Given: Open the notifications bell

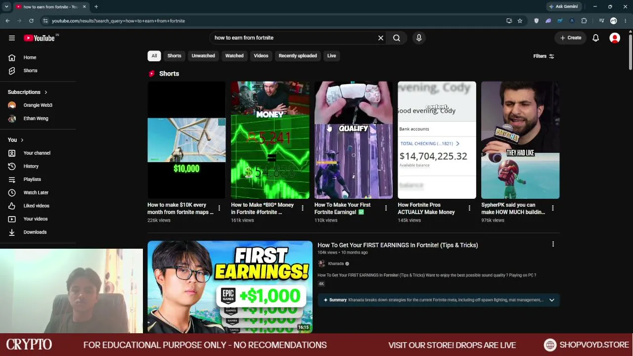Looking at the screenshot, I should coord(596,38).
